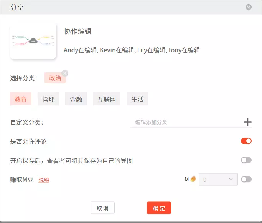Screen dimensions: 262x223
Task: Click the 确定 confirm button
Action: [x=159, y=208]
